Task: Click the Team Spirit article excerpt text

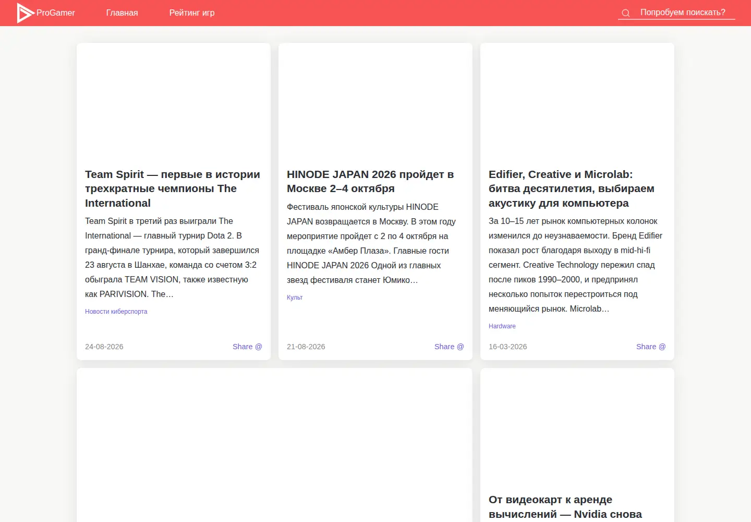Action: [x=173, y=257]
